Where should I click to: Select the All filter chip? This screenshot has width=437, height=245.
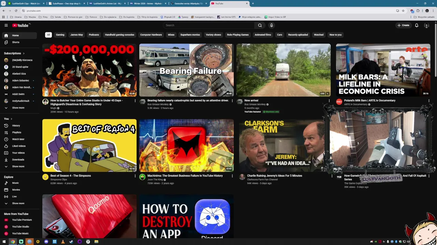(x=48, y=35)
